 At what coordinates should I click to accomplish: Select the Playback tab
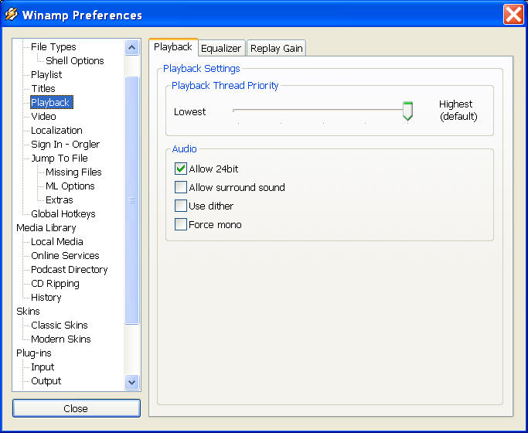coord(173,47)
